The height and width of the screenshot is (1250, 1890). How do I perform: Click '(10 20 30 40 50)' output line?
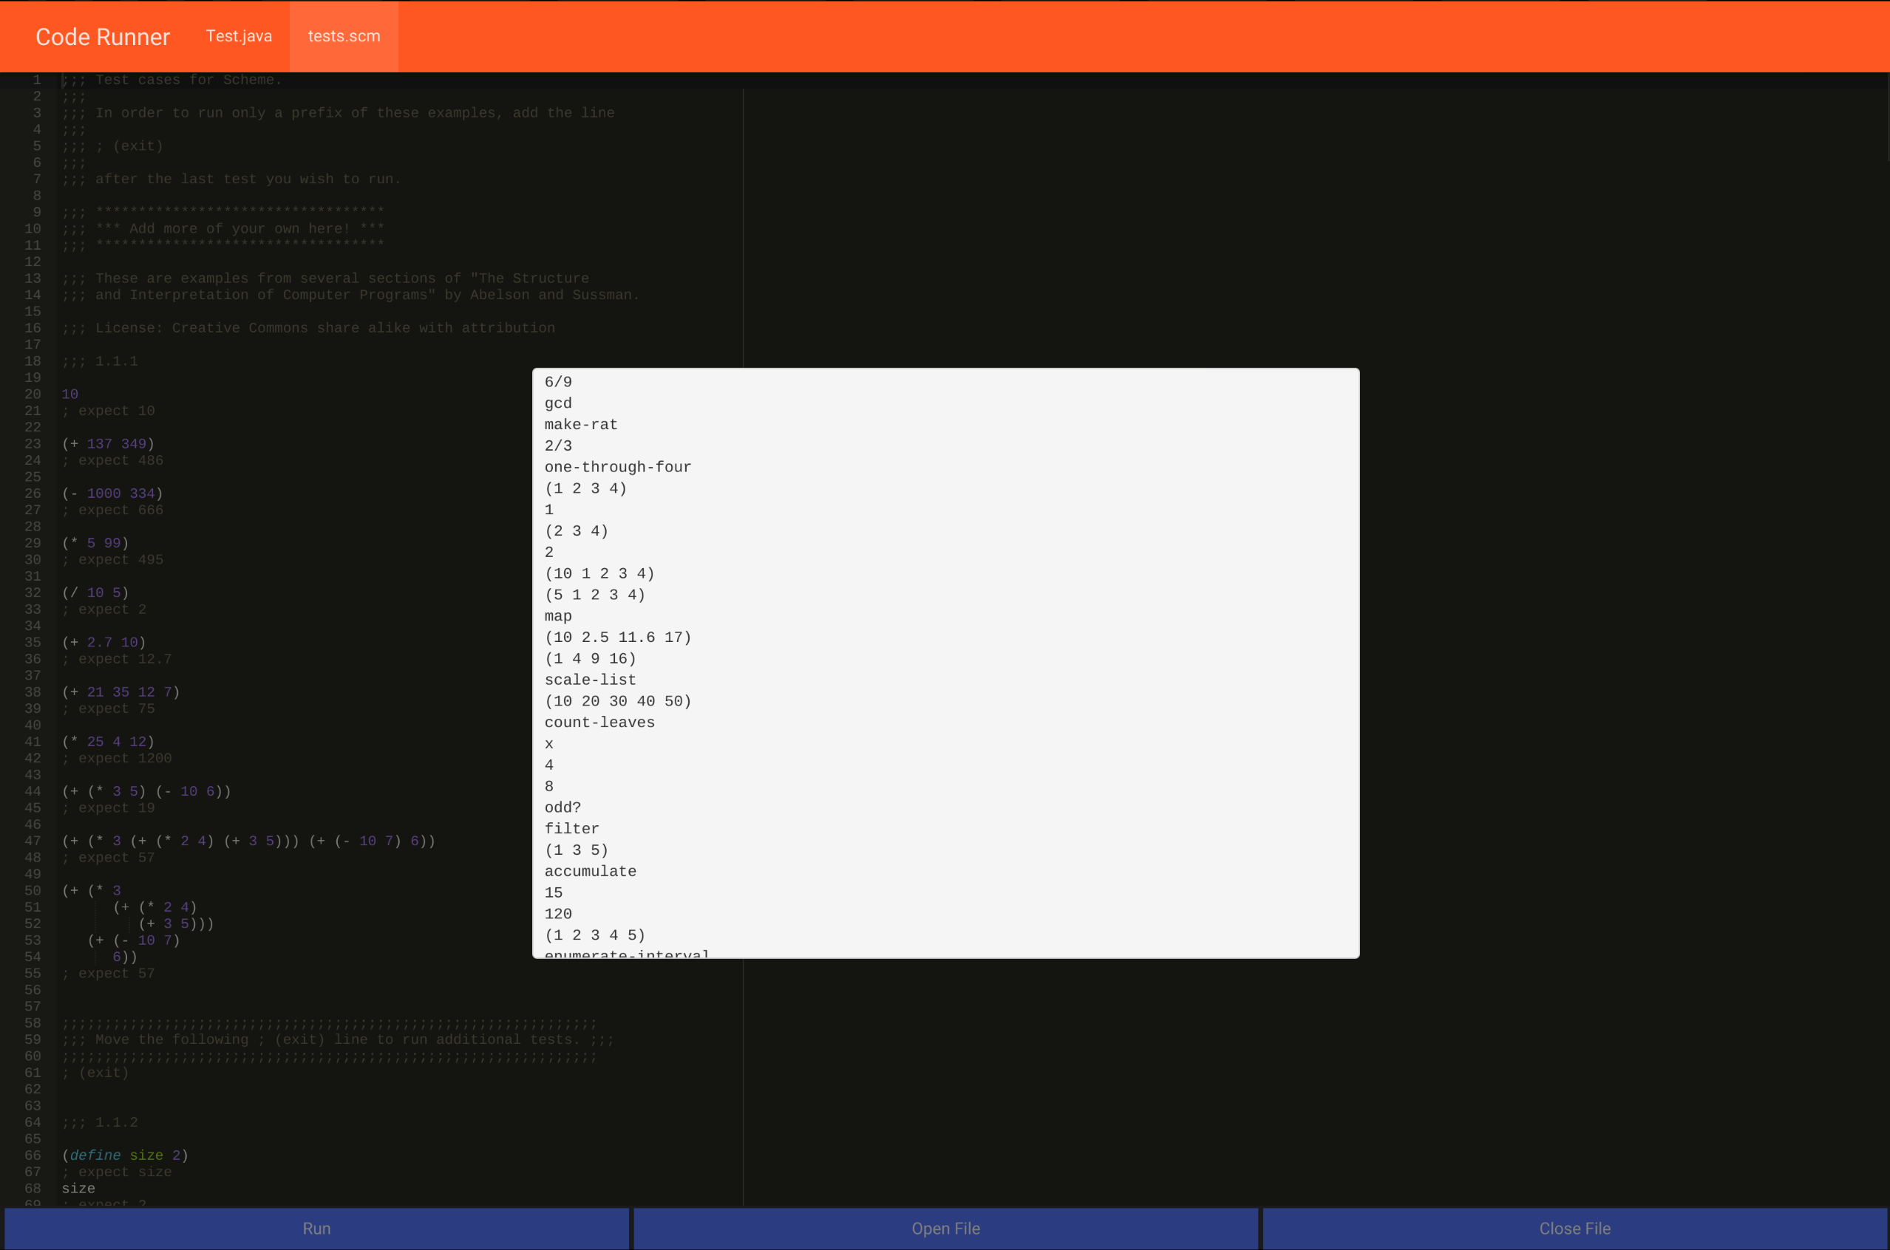click(x=617, y=702)
